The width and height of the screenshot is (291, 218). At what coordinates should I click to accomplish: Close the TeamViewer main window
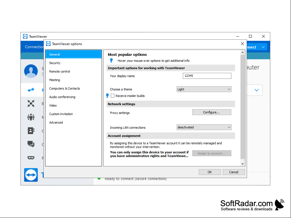point(263,36)
